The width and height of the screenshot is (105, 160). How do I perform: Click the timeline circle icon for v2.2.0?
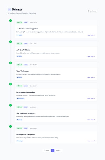click(10, 63)
